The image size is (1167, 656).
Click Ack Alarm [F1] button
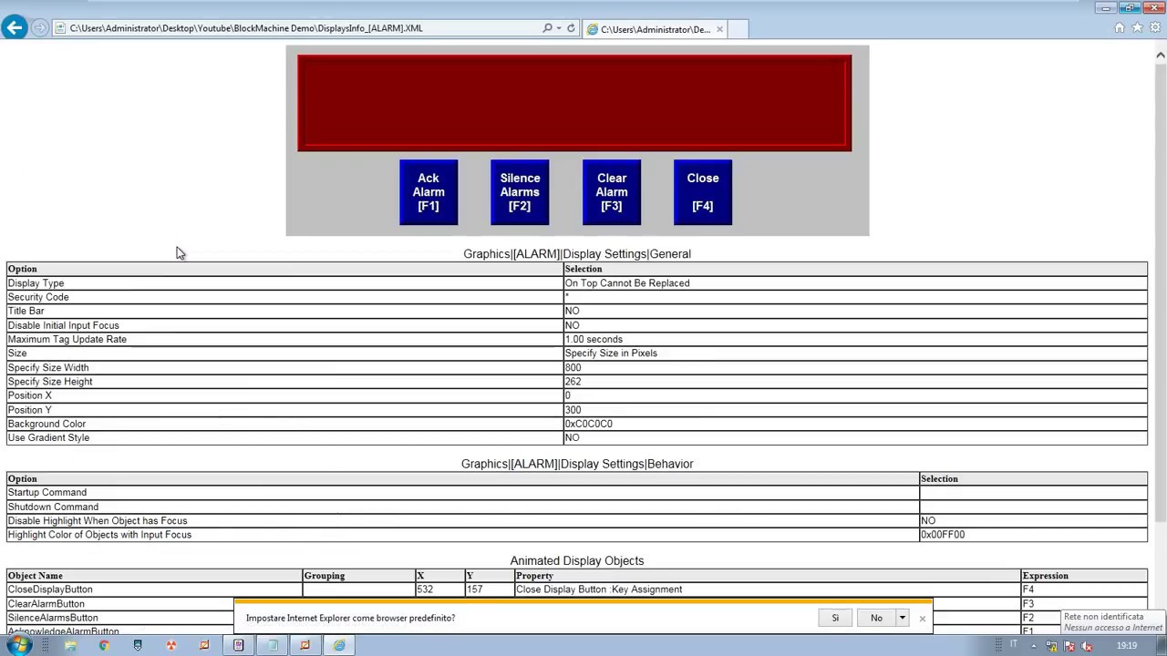(429, 192)
